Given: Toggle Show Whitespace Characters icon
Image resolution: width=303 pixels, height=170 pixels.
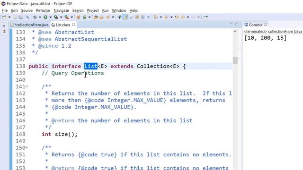Looking at the screenshot, I should point(148,17).
